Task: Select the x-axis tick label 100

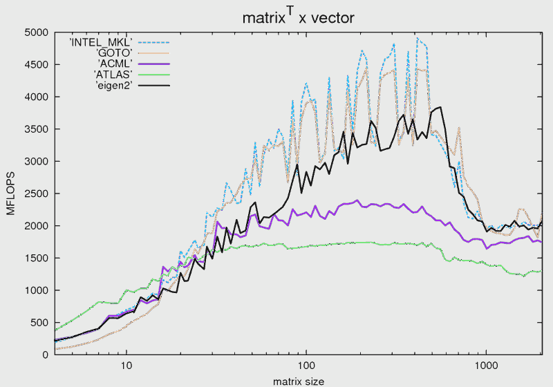Action: pos(306,365)
